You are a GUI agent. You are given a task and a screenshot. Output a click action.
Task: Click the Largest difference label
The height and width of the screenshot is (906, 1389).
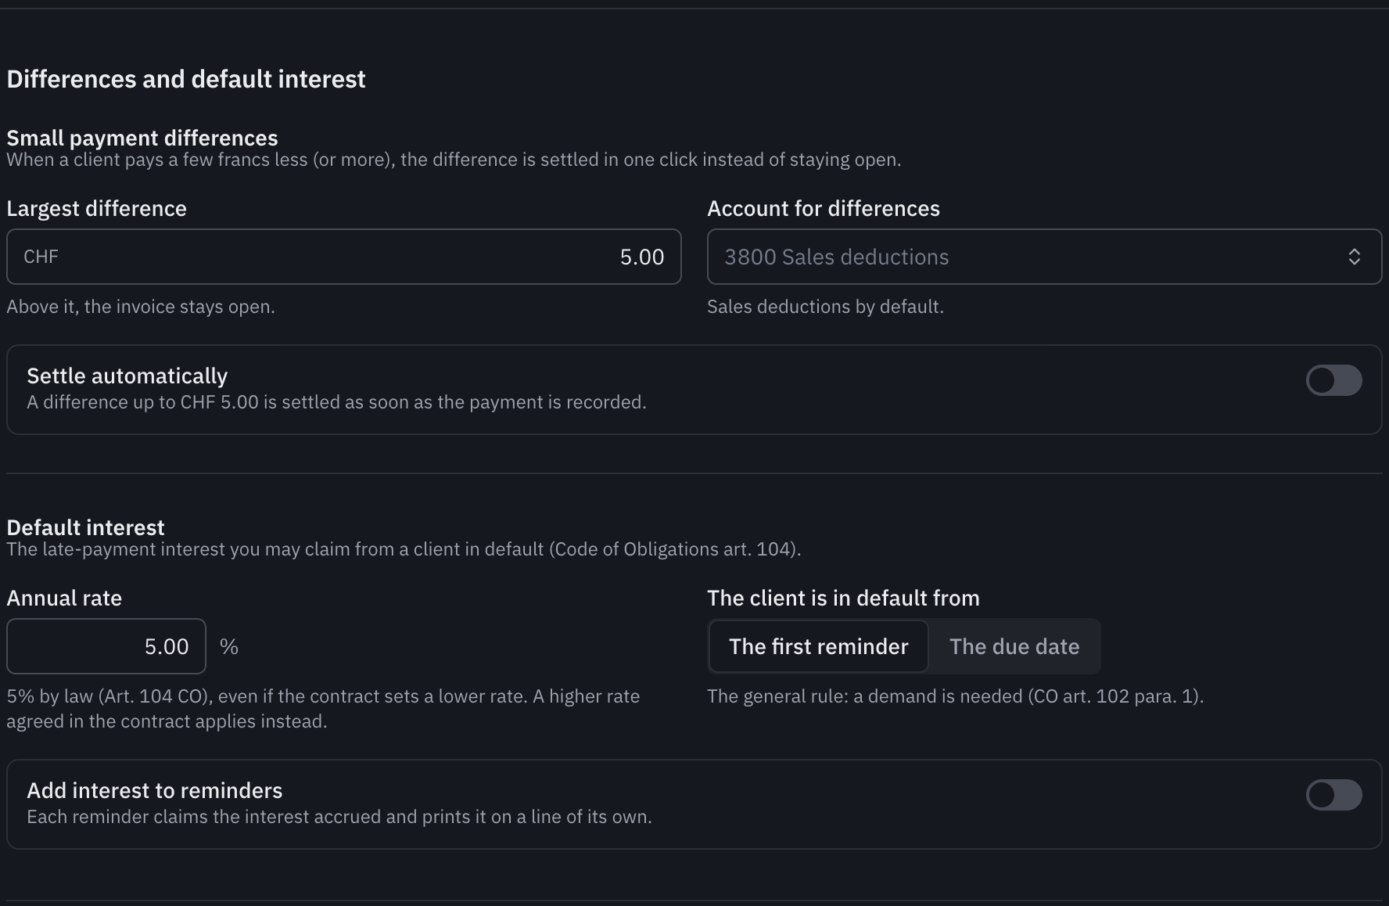pyautogui.click(x=97, y=209)
